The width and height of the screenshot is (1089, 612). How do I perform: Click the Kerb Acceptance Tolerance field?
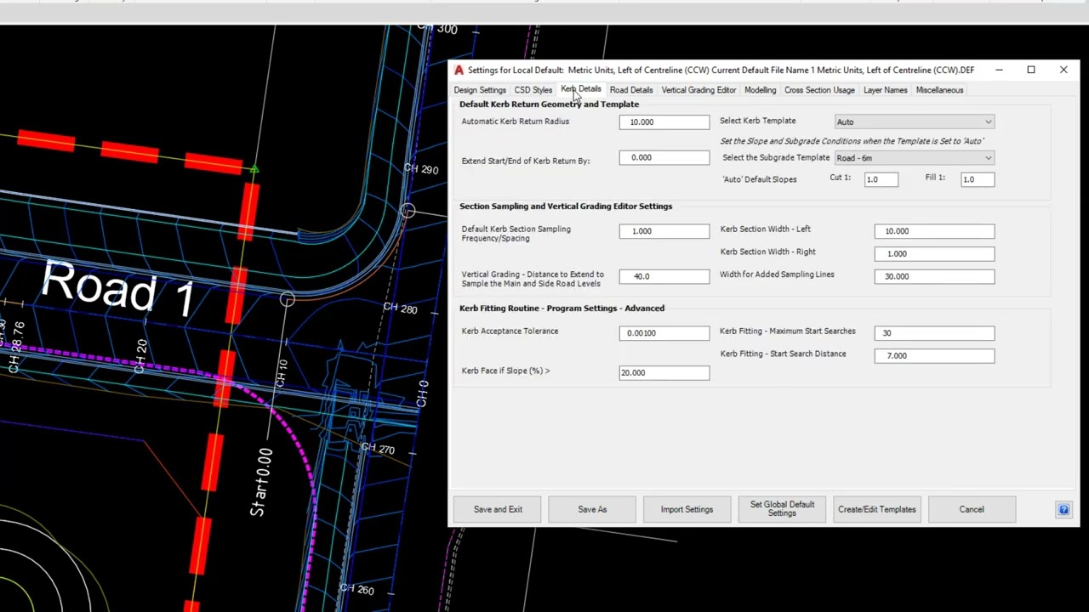click(664, 333)
